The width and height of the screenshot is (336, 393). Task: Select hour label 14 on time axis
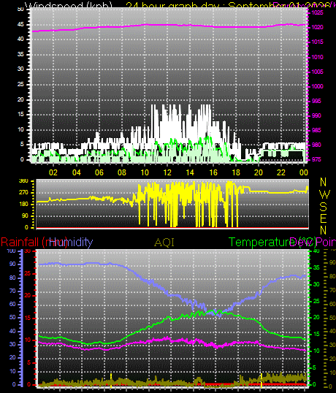coord(190,172)
